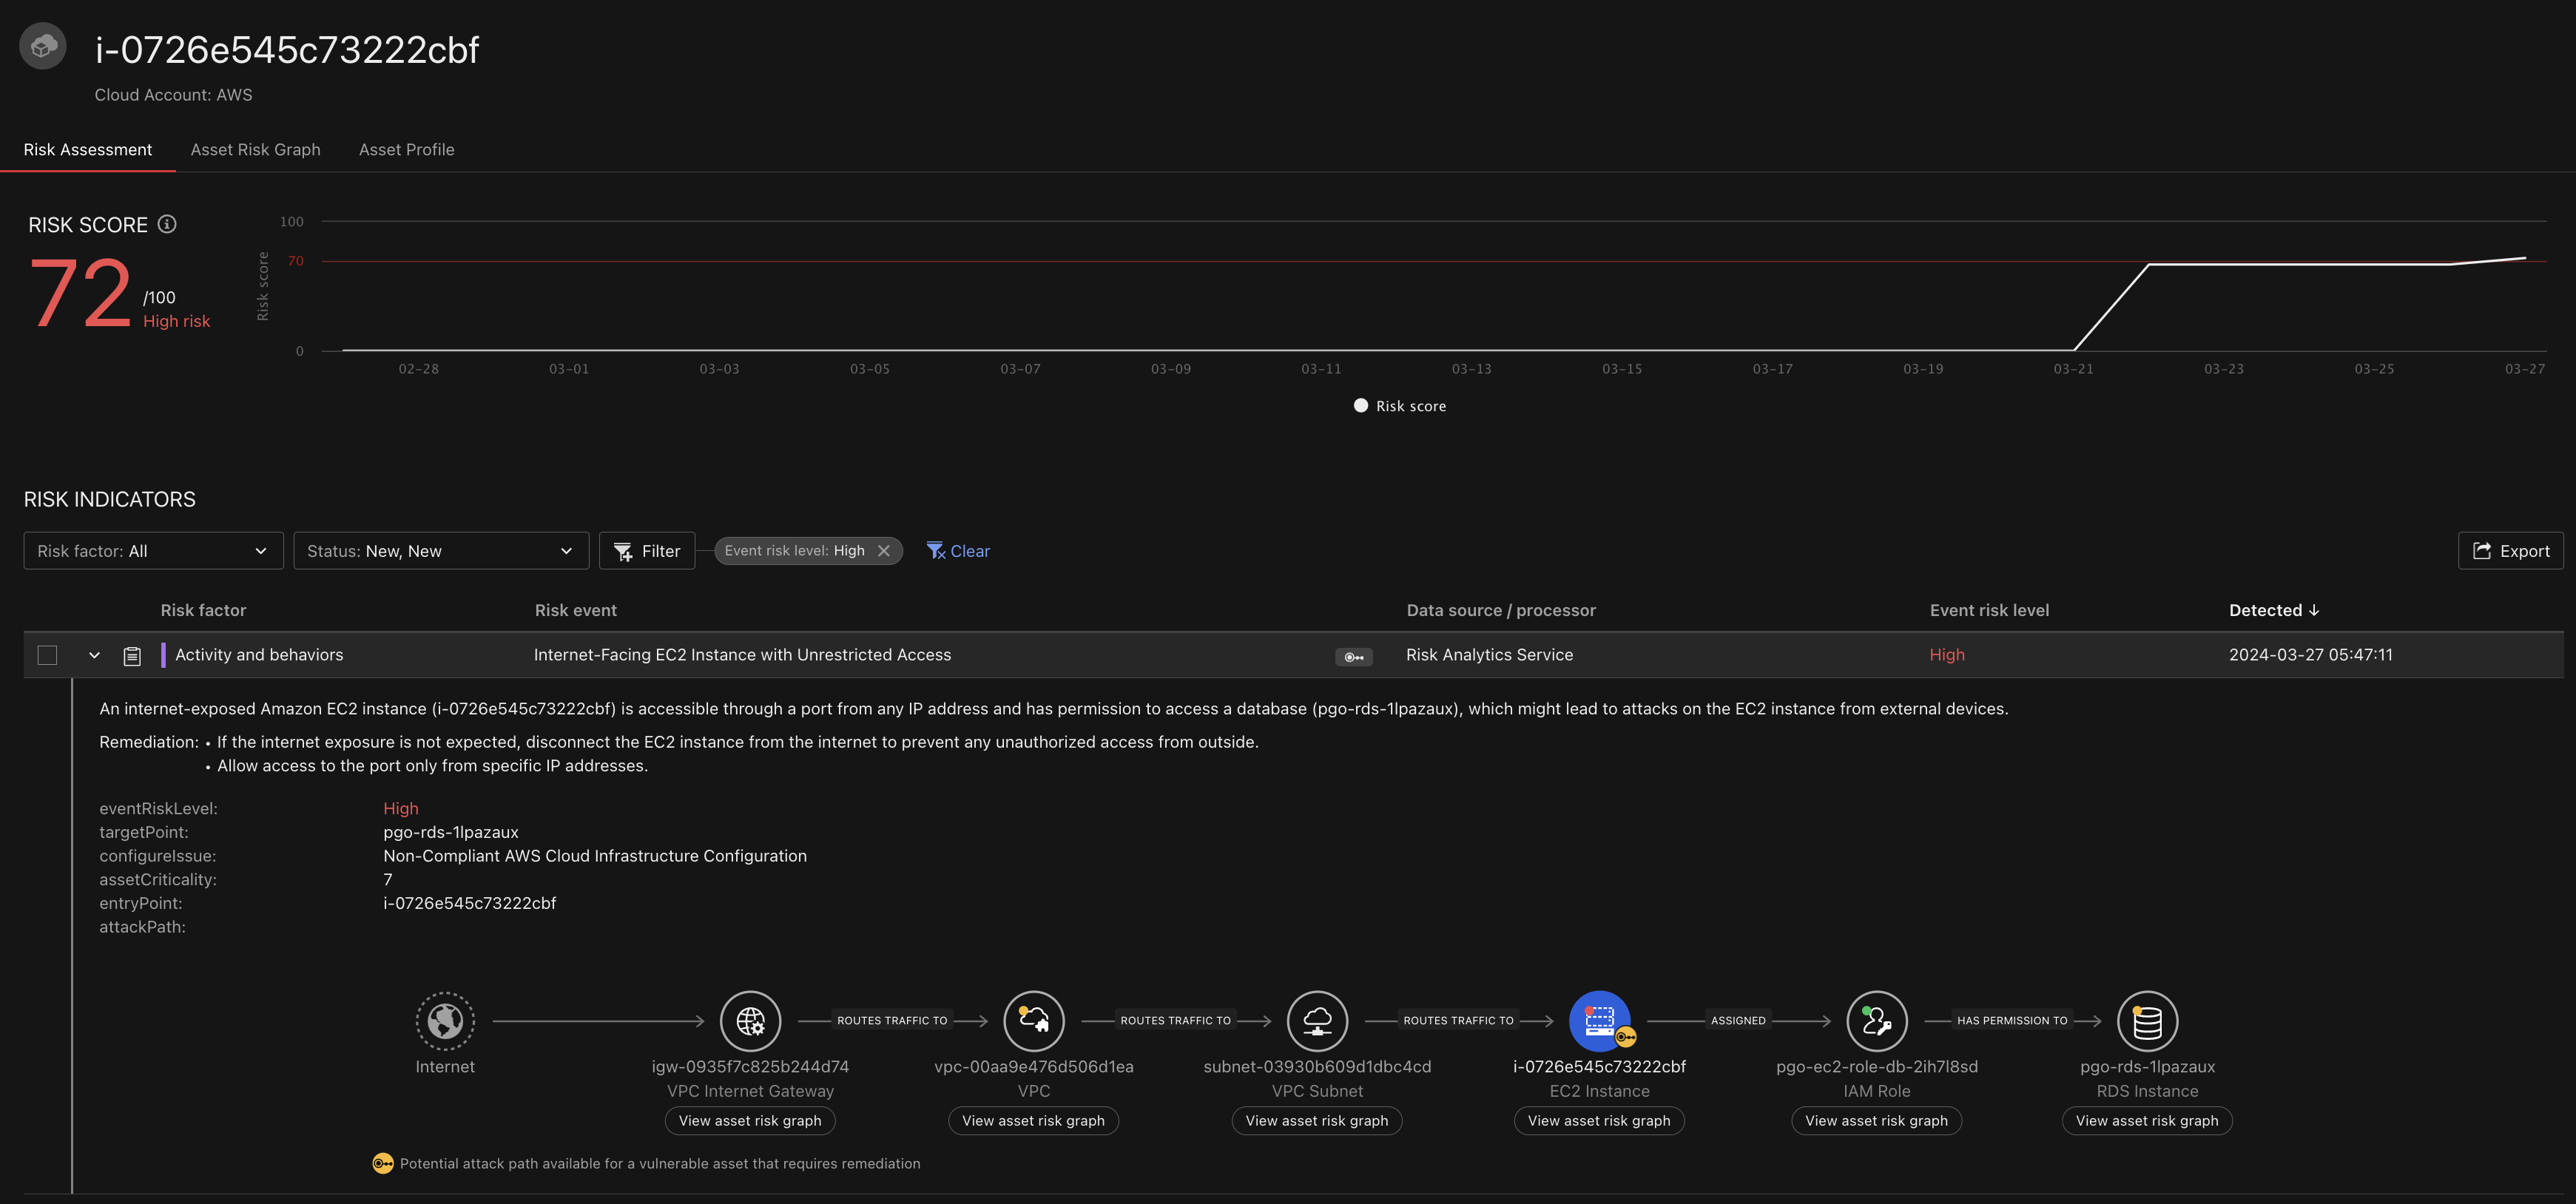Viewport: 2576px width, 1204px height.
Task: Click the cloud asset icon beside the instance ID
Action: [x=43, y=46]
